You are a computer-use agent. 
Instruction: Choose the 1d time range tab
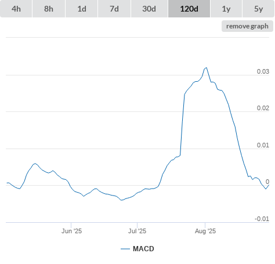[82, 9]
